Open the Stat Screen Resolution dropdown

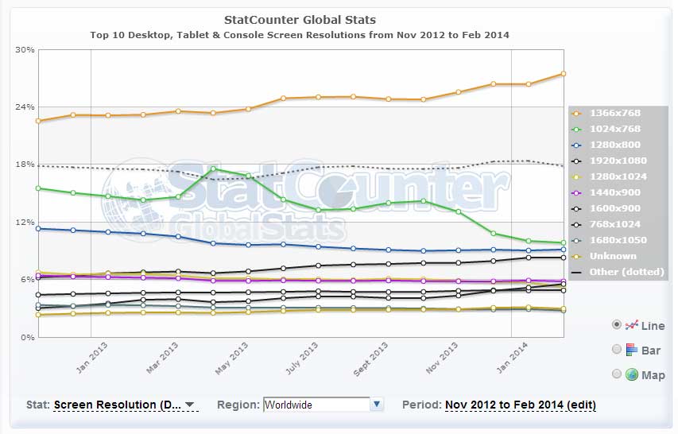[x=124, y=405]
